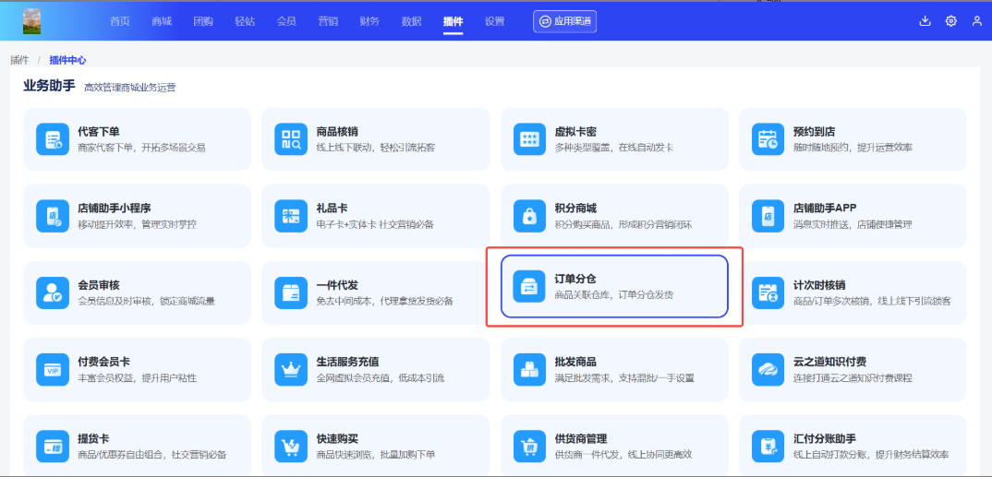The height and width of the screenshot is (477, 992).
Task: Switch to the 商城 menu tab
Action: (x=162, y=21)
